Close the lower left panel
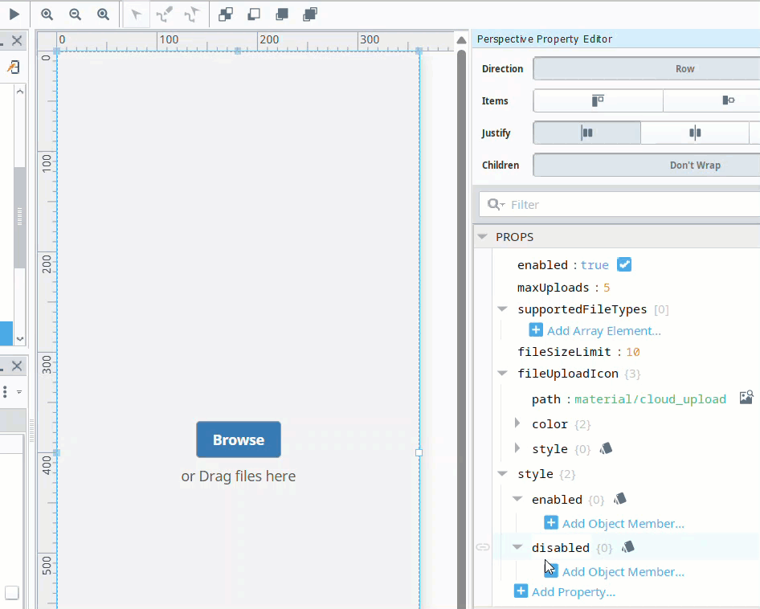Screen dimensions: 760x609 pos(17,366)
